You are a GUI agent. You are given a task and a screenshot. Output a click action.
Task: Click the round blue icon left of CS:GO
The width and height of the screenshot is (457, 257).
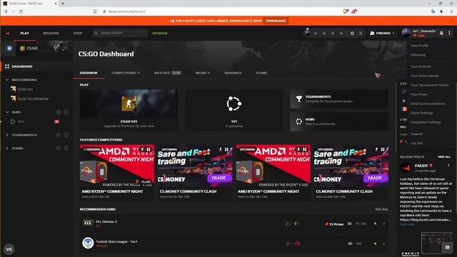(9, 49)
